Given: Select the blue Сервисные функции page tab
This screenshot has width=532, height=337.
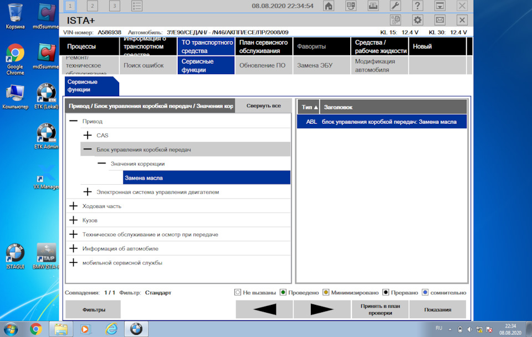Looking at the screenshot, I should pyautogui.click(x=91, y=86).
